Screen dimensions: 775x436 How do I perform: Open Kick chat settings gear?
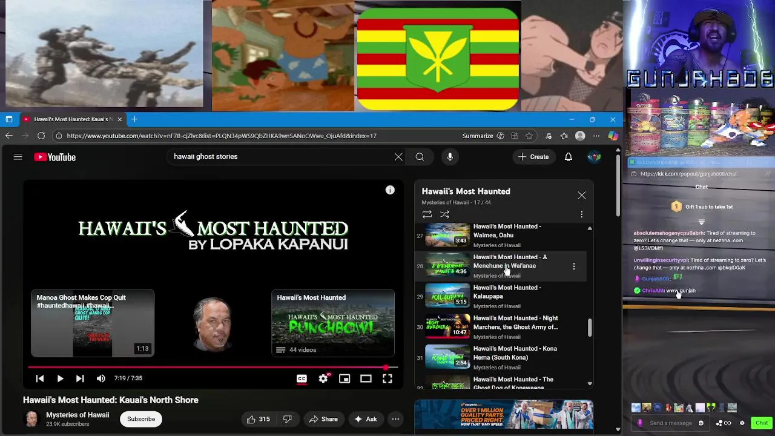pyautogui.click(x=742, y=423)
